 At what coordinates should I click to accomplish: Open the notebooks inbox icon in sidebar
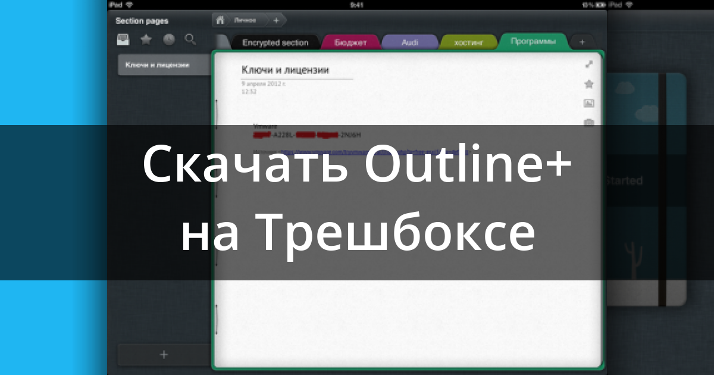tap(123, 40)
